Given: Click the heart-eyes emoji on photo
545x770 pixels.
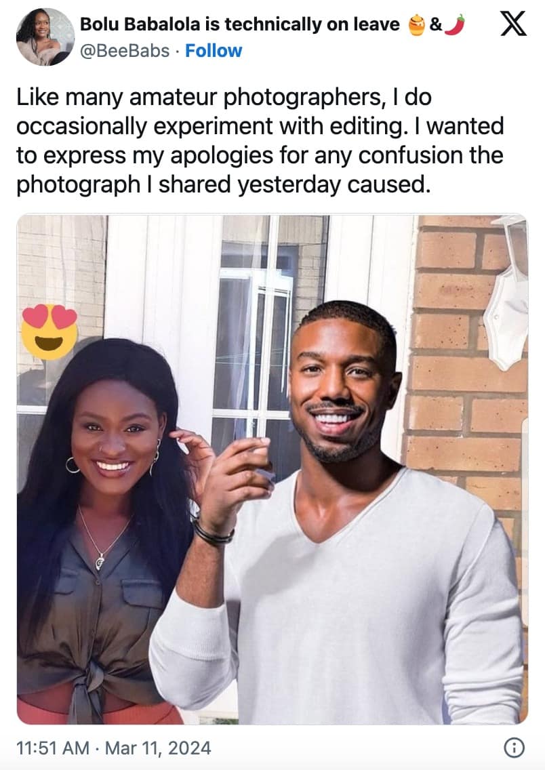Looking at the screenshot, I should pyautogui.click(x=49, y=331).
